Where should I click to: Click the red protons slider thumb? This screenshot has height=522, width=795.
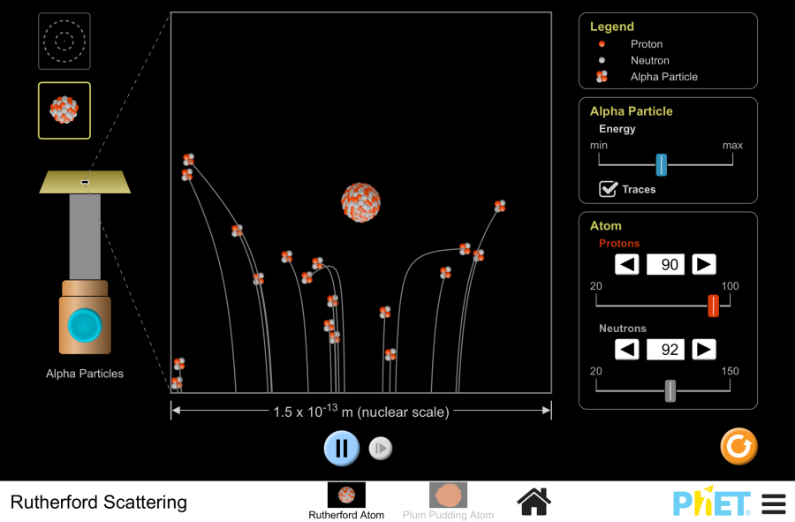713,306
